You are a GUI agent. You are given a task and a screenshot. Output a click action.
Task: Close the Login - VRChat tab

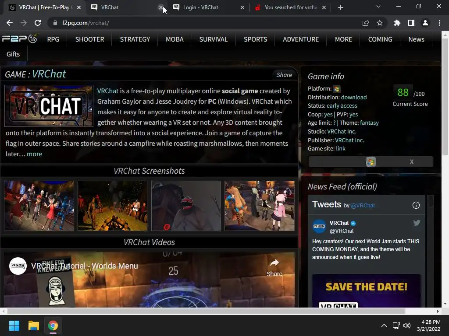242,7
